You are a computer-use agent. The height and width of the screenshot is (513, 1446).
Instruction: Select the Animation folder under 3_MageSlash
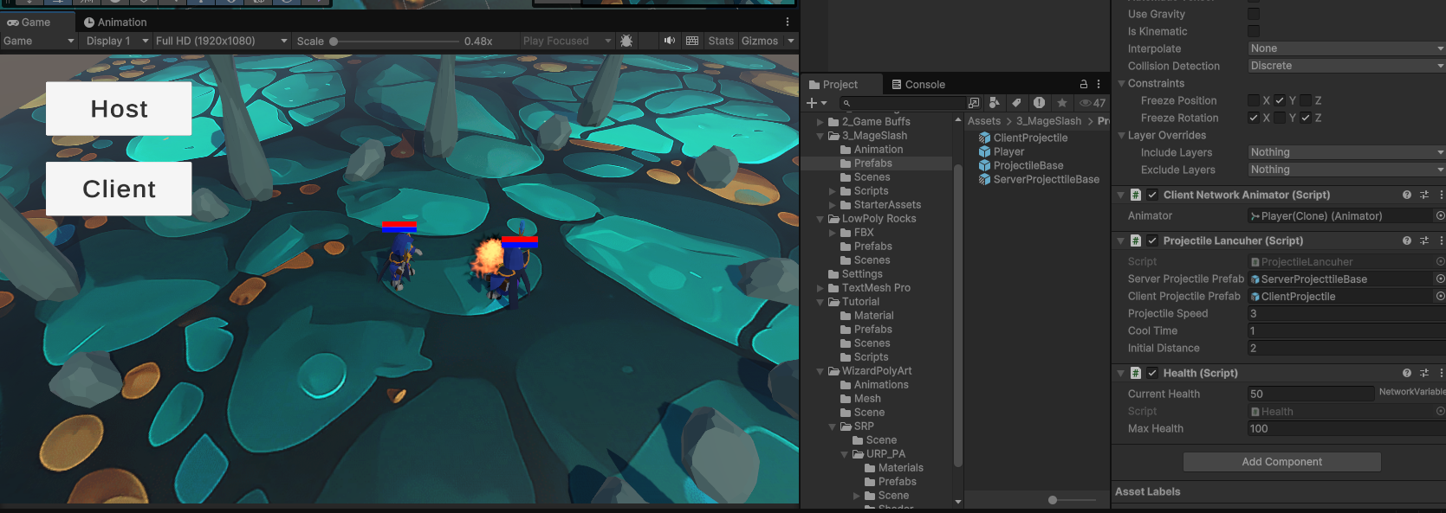(x=879, y=150)
